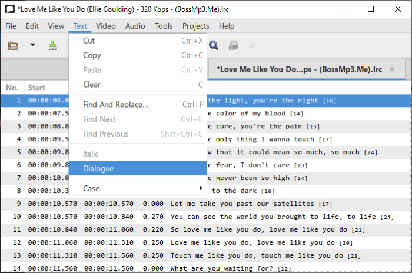Viewport: 412px width, 273px height.
Task: Close the Love Me Like You Do tab
Action: (392, 69)
